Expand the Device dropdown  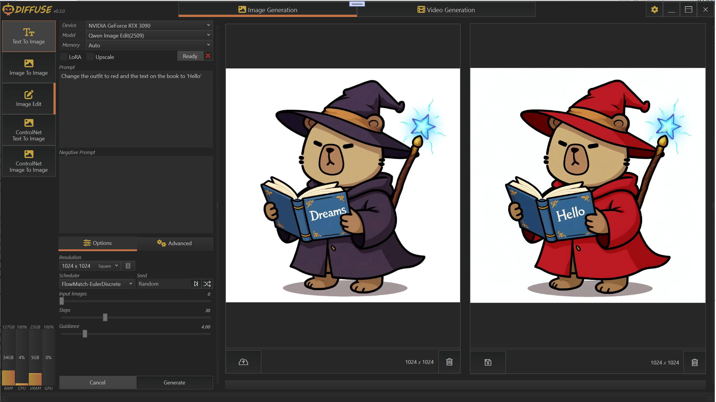[149, 26]
